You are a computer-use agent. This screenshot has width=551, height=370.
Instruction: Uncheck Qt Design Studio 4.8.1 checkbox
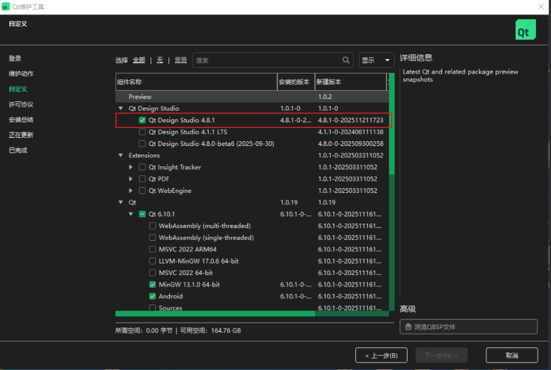click(142, 120)
